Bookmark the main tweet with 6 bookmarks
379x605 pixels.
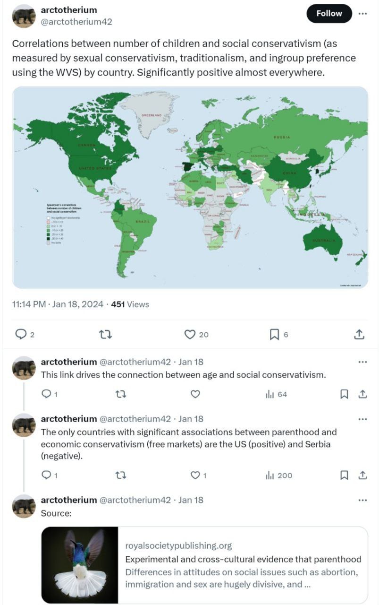point(278,335)
